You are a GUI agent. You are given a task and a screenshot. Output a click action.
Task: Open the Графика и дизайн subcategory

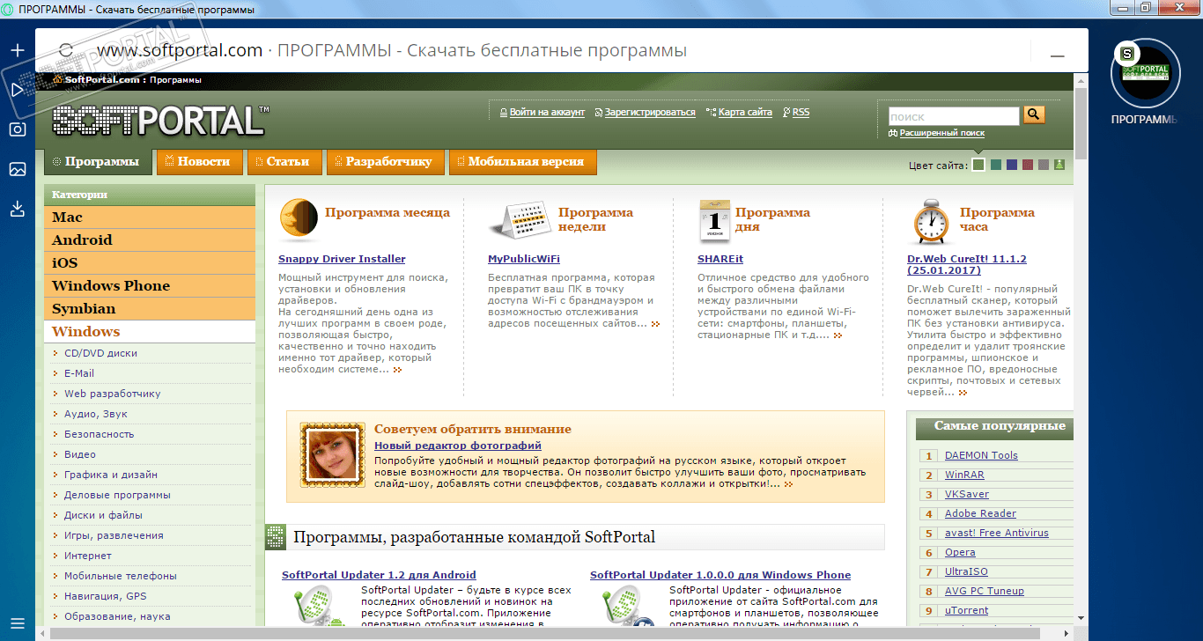coord(111,475)
